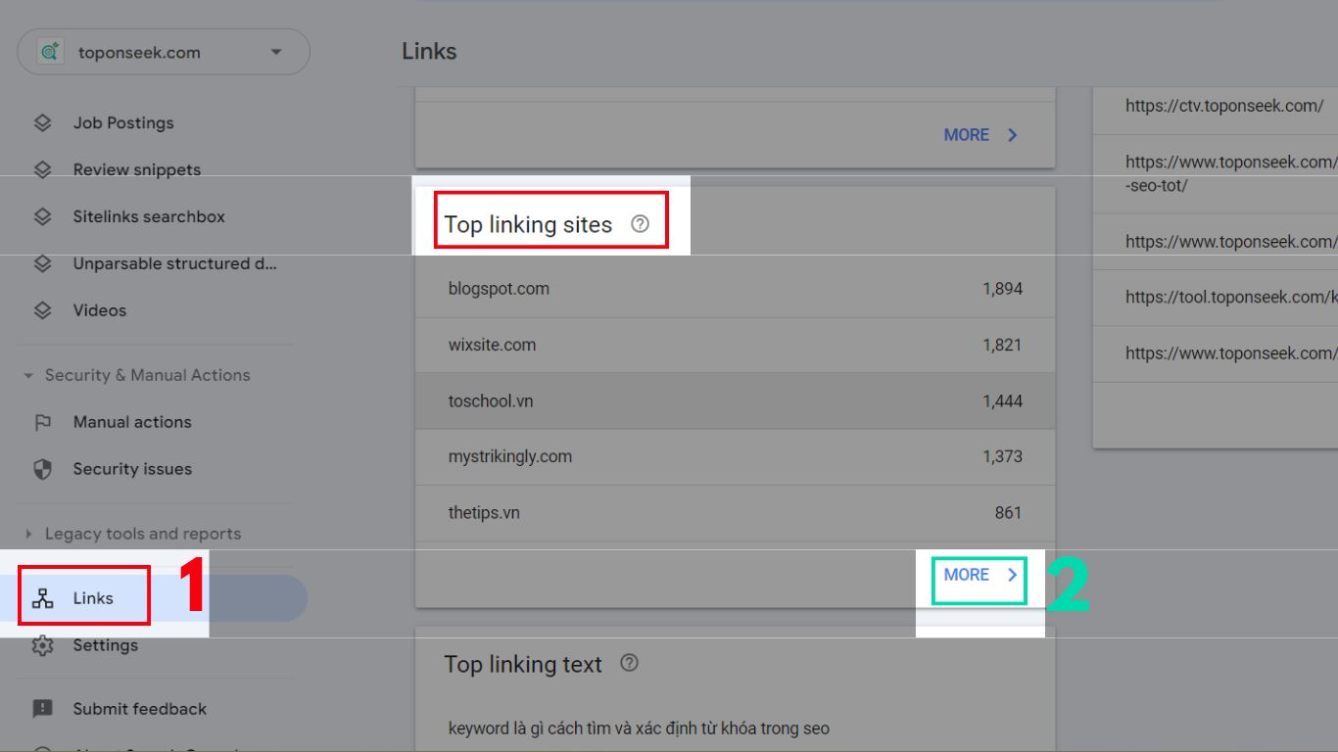Click the Videos layers icon
The image size is (1338, 752).
pos(42,310)
